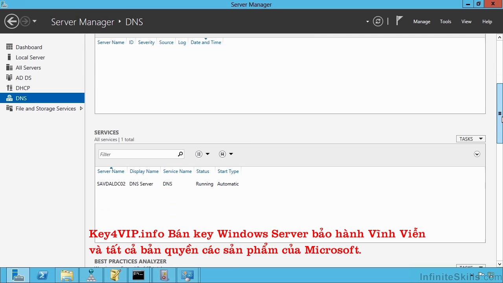Open saved queries icon in Services
This screenshot has height=283, width=503.
[x=222, y=154]
